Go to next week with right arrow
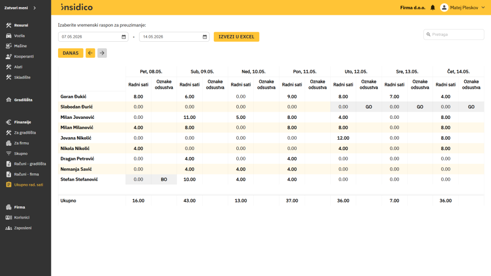 click(102, 53)
